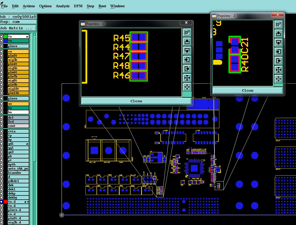Select the sig5b layer name
Viewport: 296px width, 225px height.
click(x=18, y=68)
